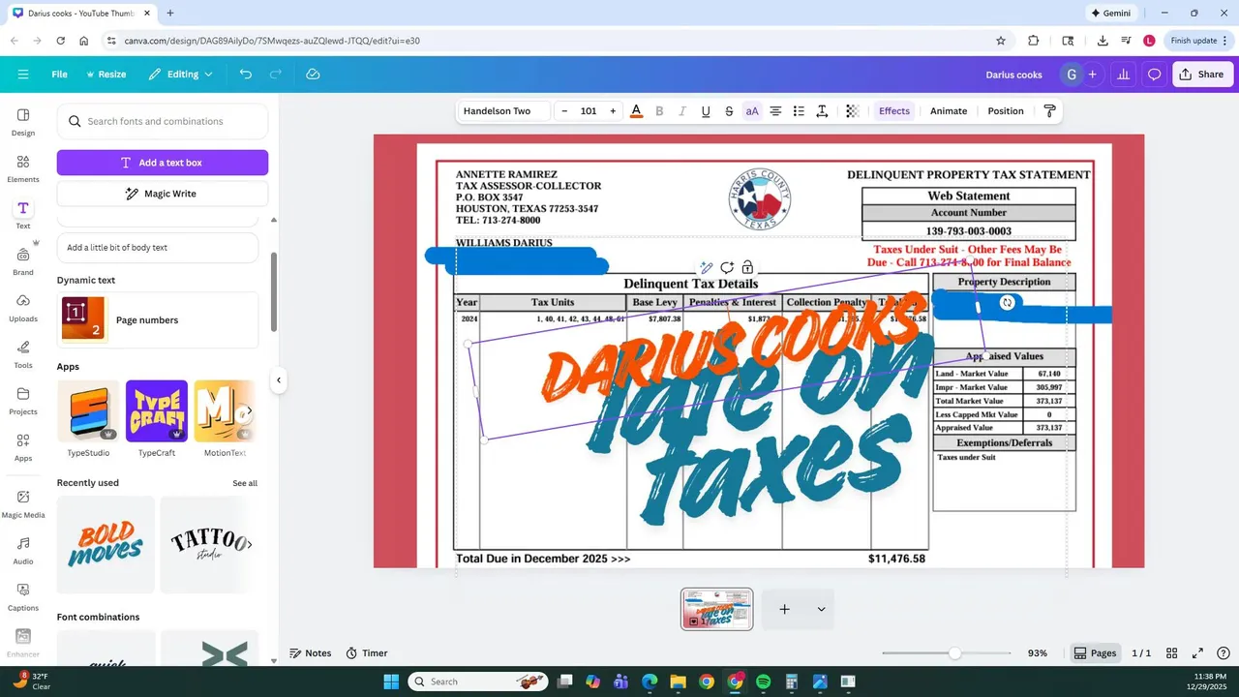The image size is (1239, 697).
Task: Show more apps with right chevron
Action: click(249, 411)
